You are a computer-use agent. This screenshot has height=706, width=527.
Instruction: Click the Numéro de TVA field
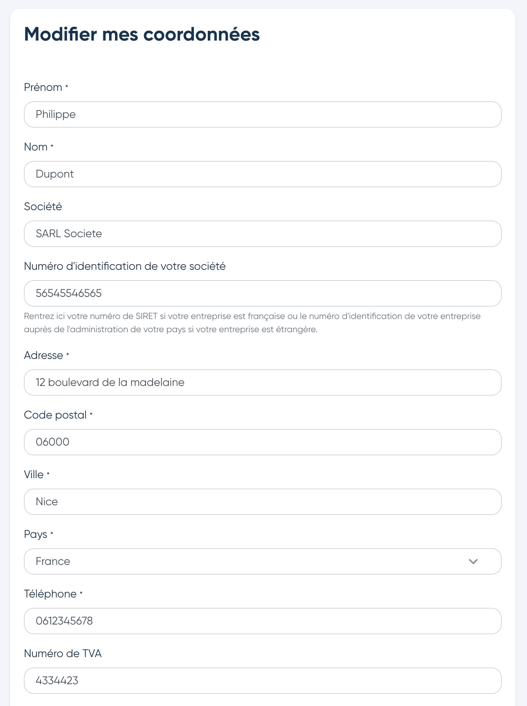pyautogui.click(x=262, y=681)
